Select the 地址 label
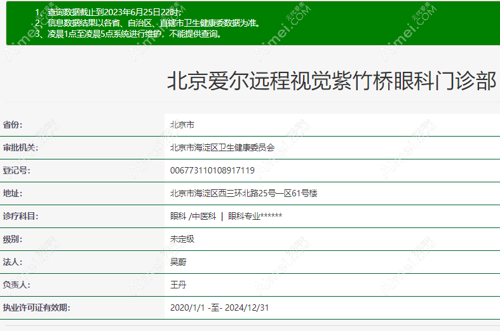The width and height of the screenshot is (500, 331). click(x=13, y=193)
